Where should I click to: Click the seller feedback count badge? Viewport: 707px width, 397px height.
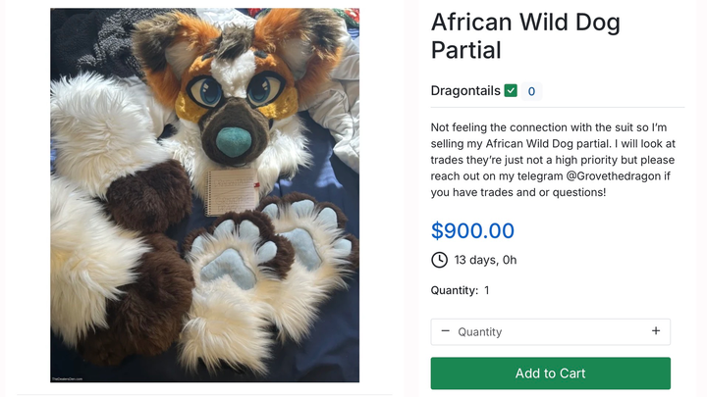click(x=531, y=91)
